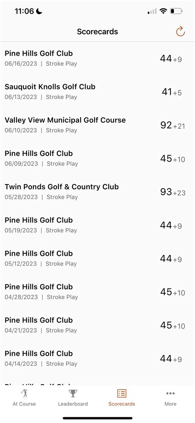Select the Scorecards list icon
Image resolution: width=195 pixels, height=423 pixels.
122,393
